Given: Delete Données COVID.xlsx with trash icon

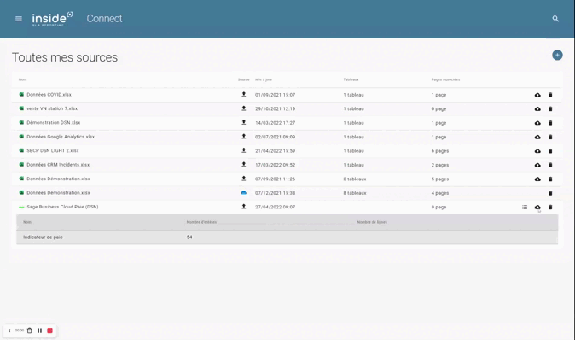Looking at the screenshot, I should pyautogui.click(x=550, y=95).
